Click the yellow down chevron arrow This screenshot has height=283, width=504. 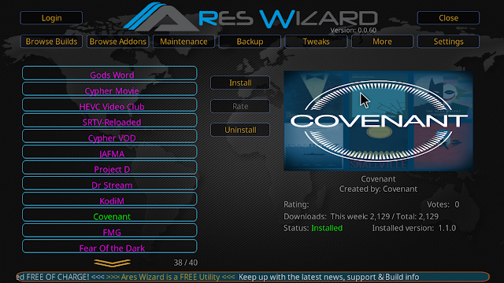pos(112,263)
